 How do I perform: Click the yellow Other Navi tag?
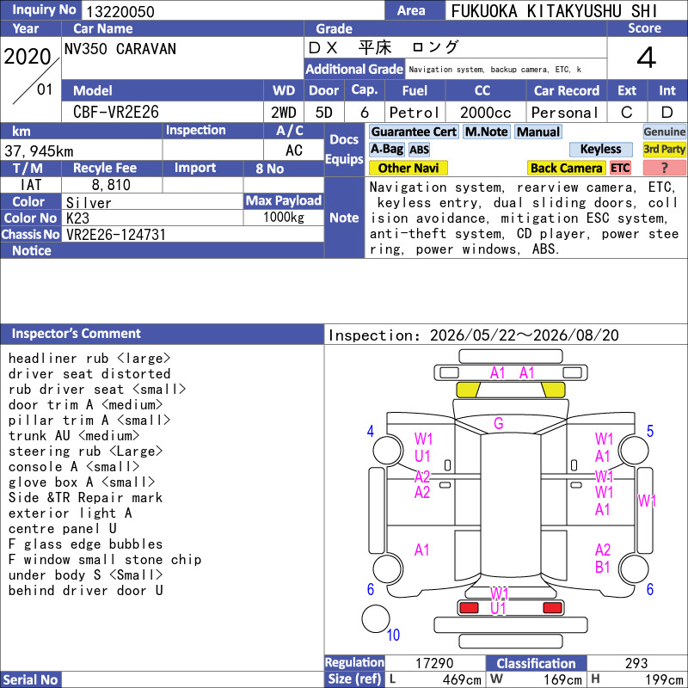pos(408,168)
